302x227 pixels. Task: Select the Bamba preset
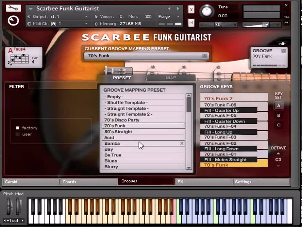(143, 143)
